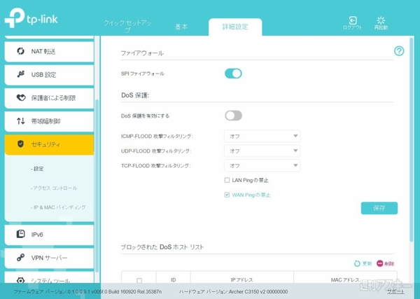Switch to the クイックセットアップ tab
The image size is (420, 299).
128,26
